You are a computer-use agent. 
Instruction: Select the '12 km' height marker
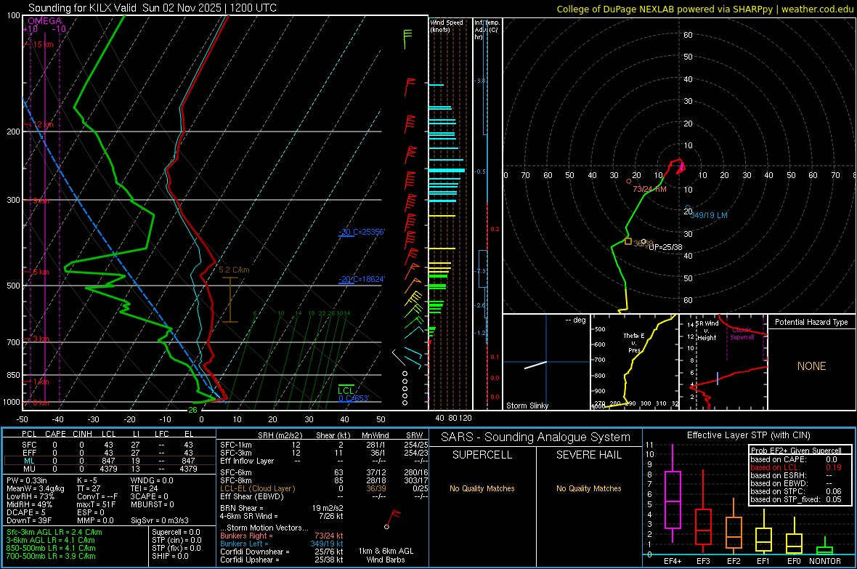point(43,125)
